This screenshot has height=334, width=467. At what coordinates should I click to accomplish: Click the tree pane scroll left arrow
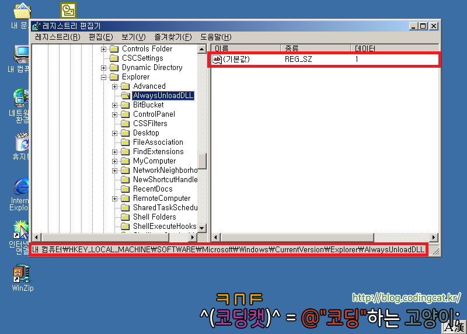[x=36, y=238]
